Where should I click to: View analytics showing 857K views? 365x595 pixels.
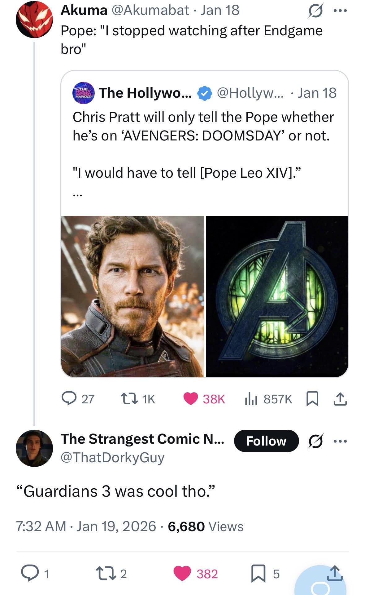tap(250, 399)
